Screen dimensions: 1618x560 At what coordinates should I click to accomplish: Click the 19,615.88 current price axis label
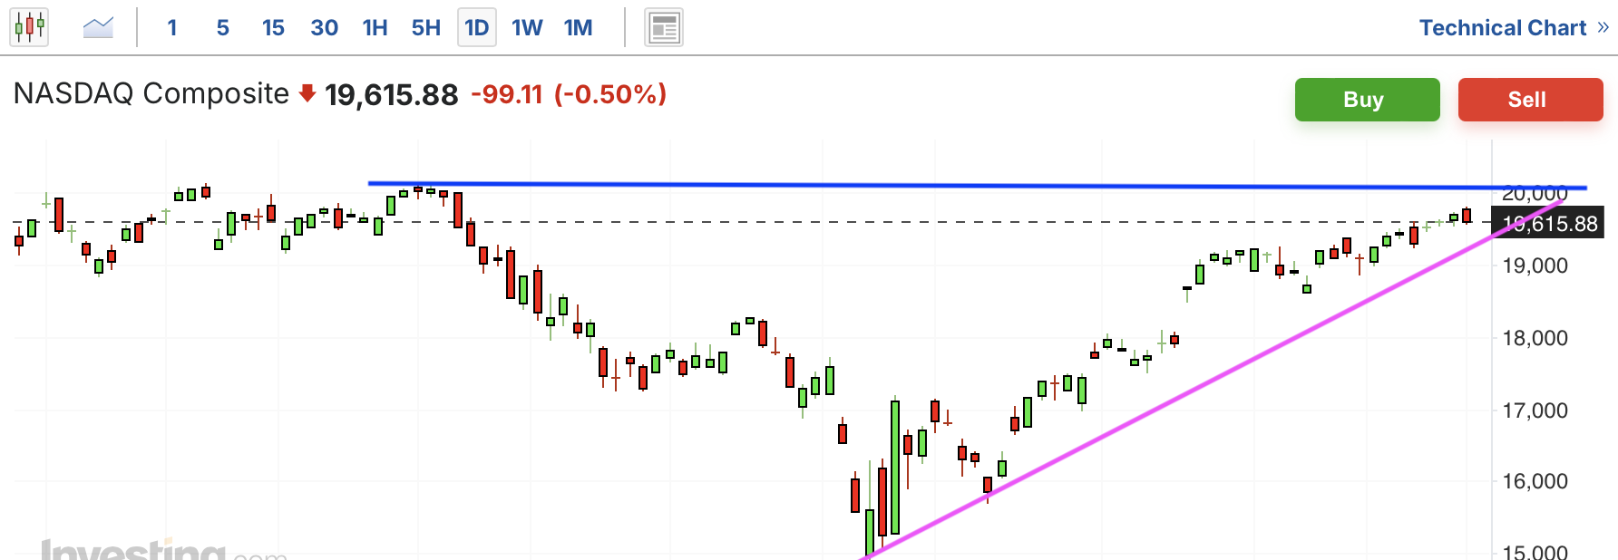[1549, 224]
